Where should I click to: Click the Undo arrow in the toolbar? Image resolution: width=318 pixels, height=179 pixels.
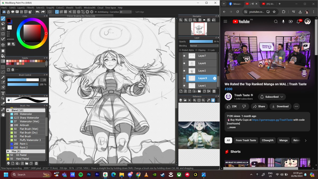(x=37, y=12)
